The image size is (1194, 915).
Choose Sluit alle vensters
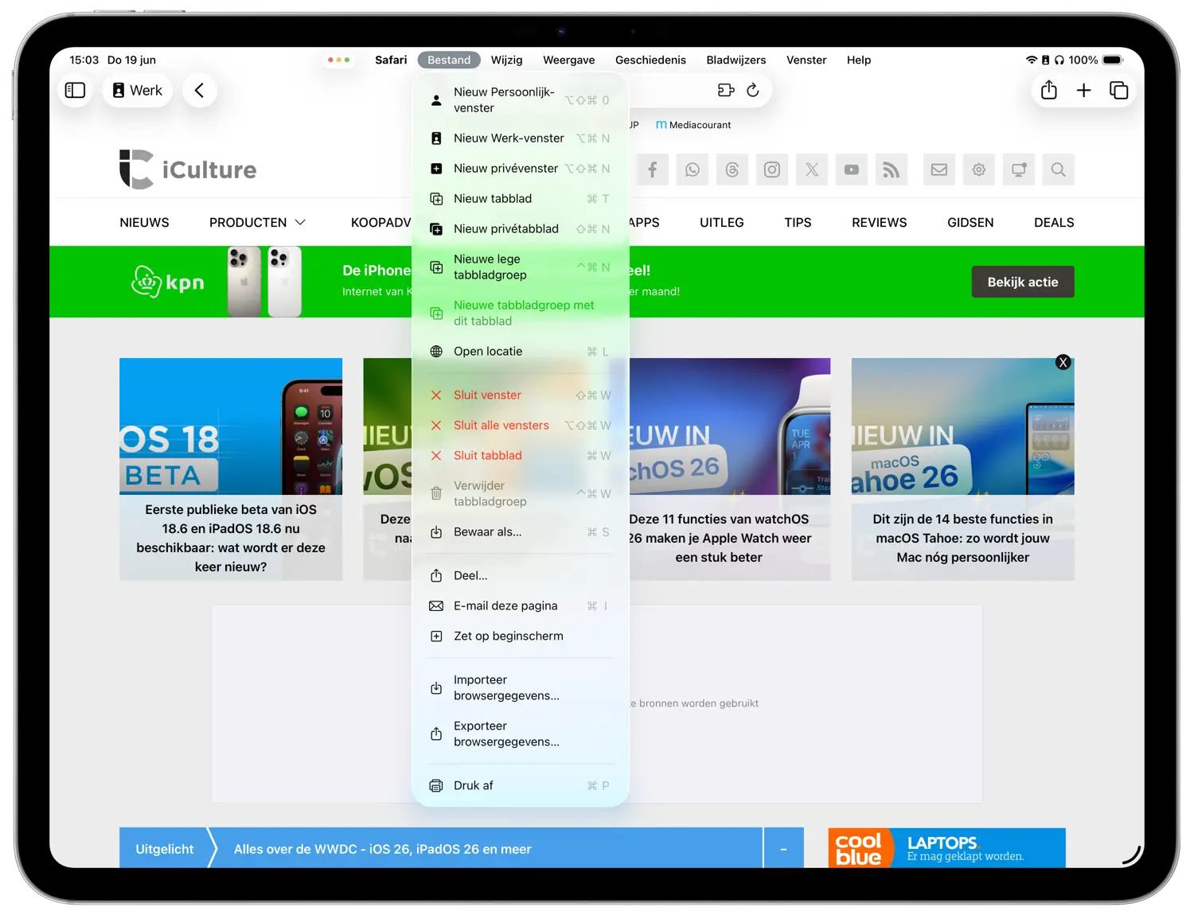[x=521, y=426]
